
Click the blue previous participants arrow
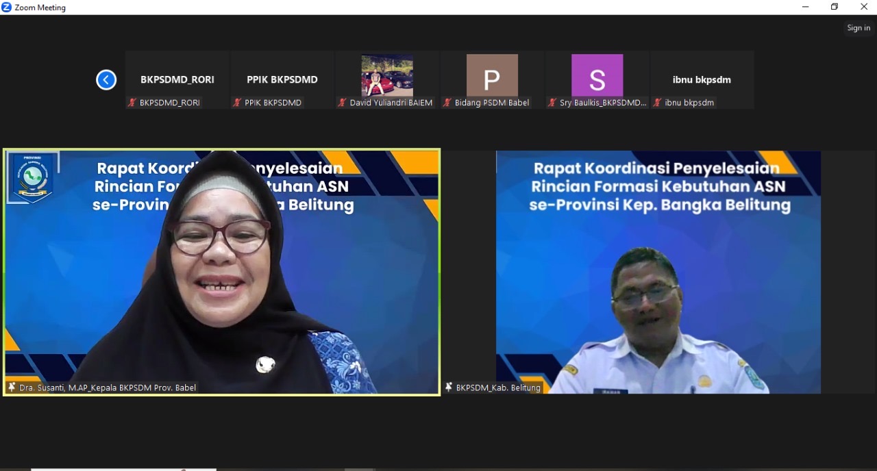pos(106,80)
